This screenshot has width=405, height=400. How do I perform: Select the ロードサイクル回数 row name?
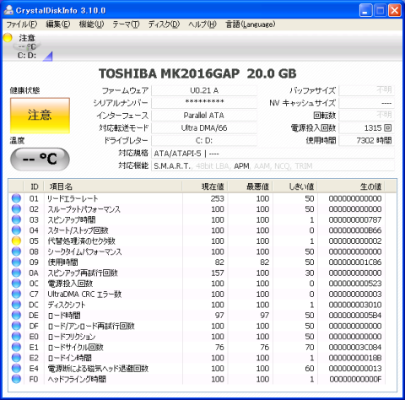pos(75,348)
